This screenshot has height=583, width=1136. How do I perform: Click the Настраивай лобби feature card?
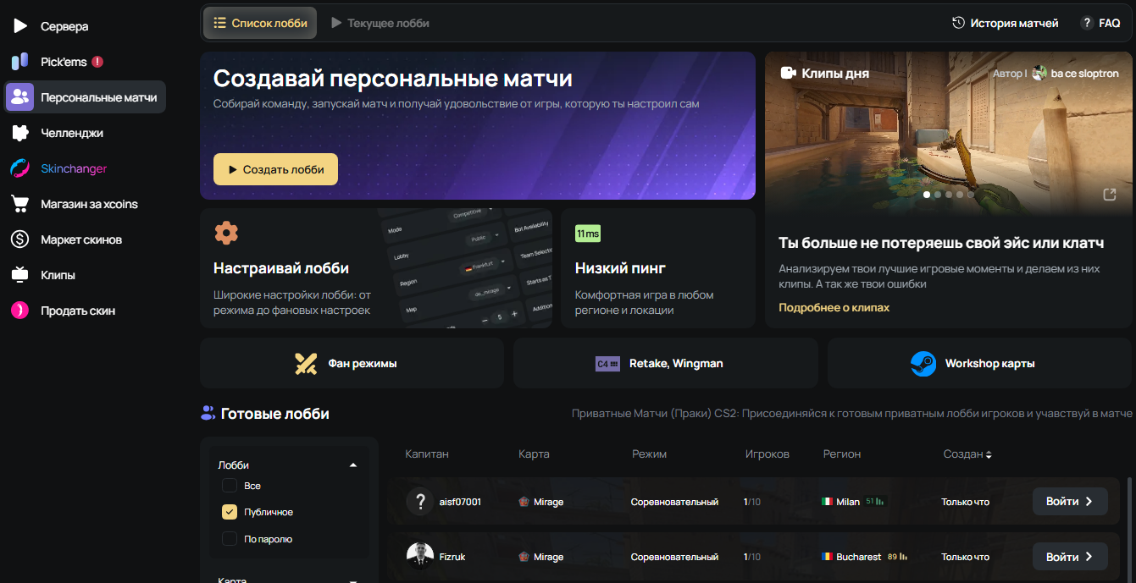pyautogui.click(x=376, y=268)
